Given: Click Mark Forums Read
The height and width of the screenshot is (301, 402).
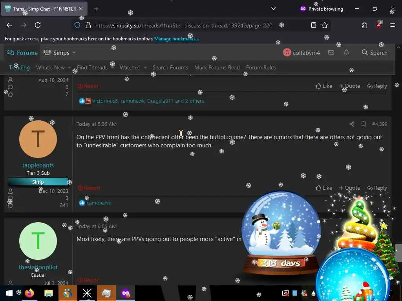Looking at the screenshot, I should tap(217, 67).
